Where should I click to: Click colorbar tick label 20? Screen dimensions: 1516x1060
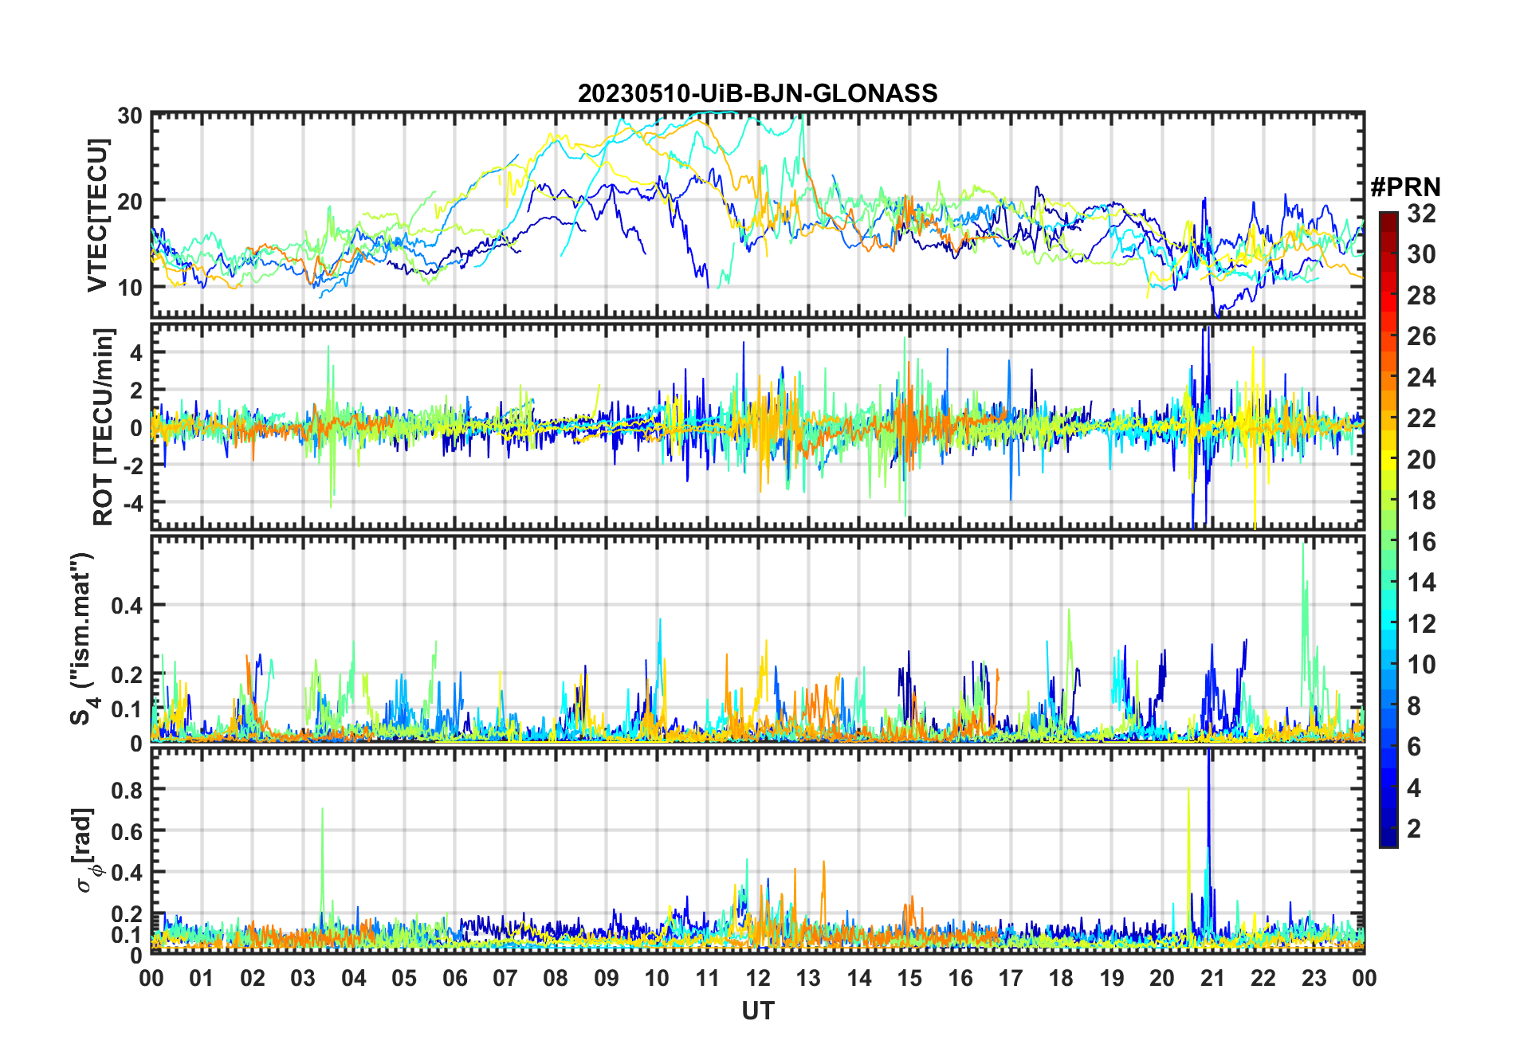(x=1421, y=459)
